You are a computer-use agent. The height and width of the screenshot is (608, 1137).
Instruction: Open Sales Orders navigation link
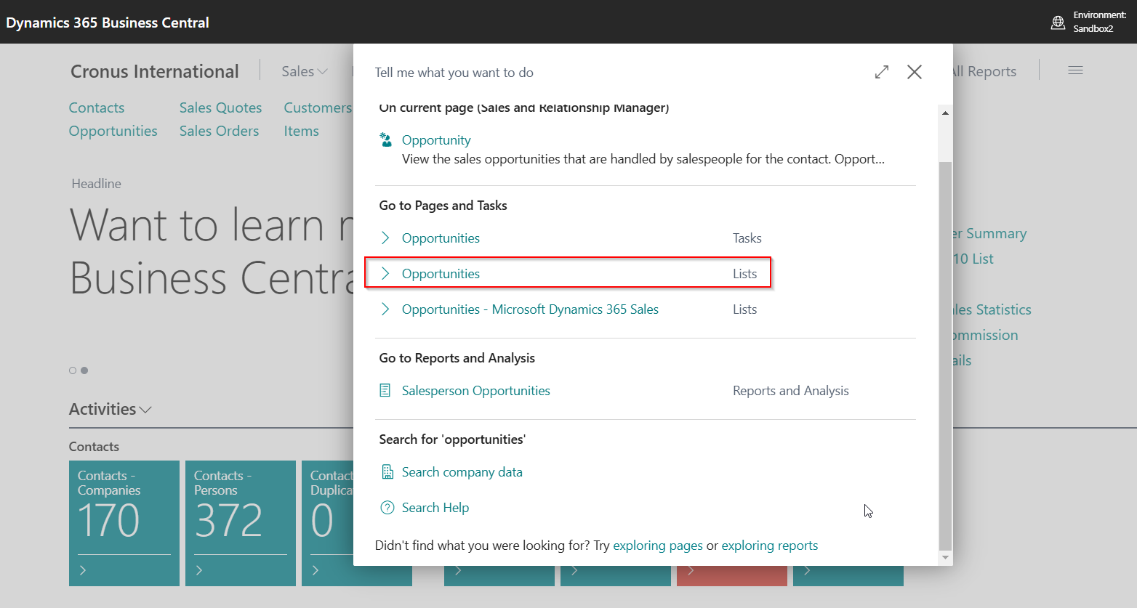coord(220,131)
